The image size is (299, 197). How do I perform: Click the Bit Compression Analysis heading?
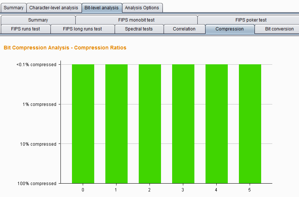tap(65, 48)
